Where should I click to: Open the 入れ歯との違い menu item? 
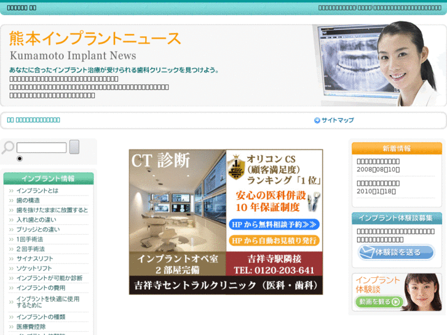click(36, 219)
